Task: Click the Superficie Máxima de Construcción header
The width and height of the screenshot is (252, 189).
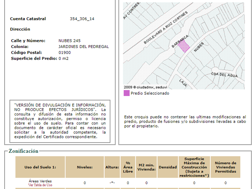Action: pos(194,167)
